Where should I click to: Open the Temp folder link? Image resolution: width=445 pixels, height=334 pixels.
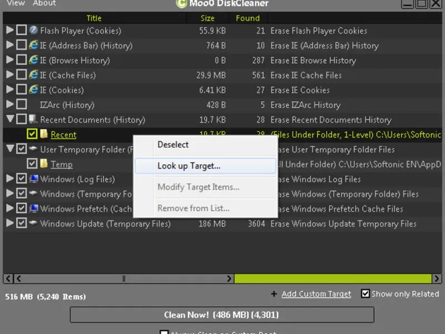62,164
